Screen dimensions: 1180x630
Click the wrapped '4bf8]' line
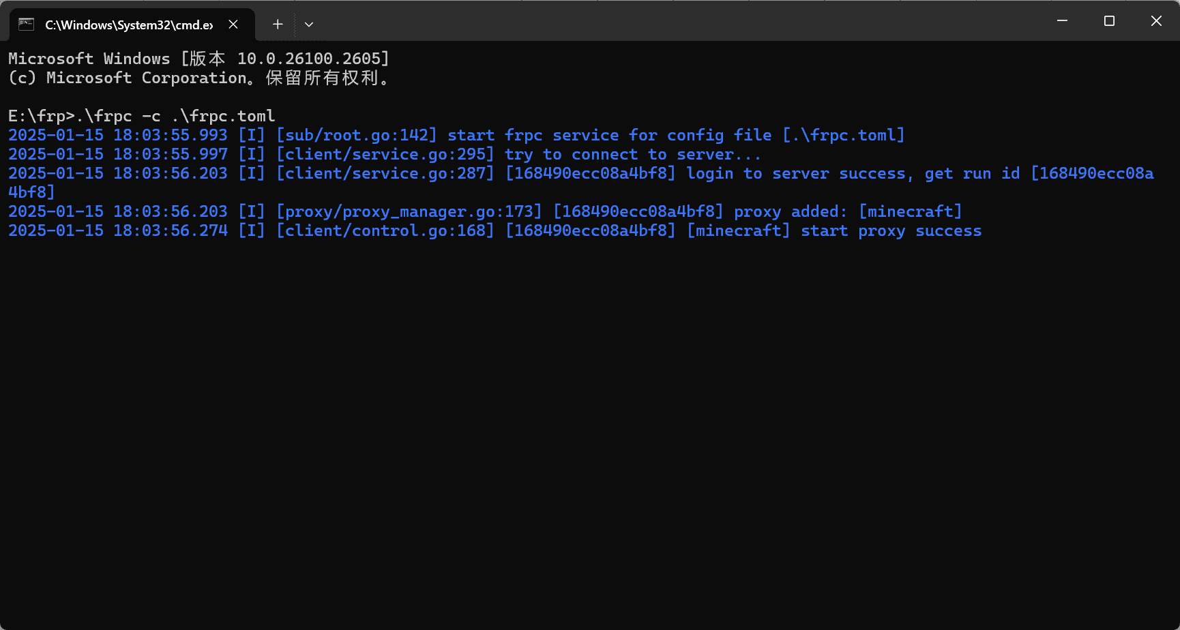31,192
